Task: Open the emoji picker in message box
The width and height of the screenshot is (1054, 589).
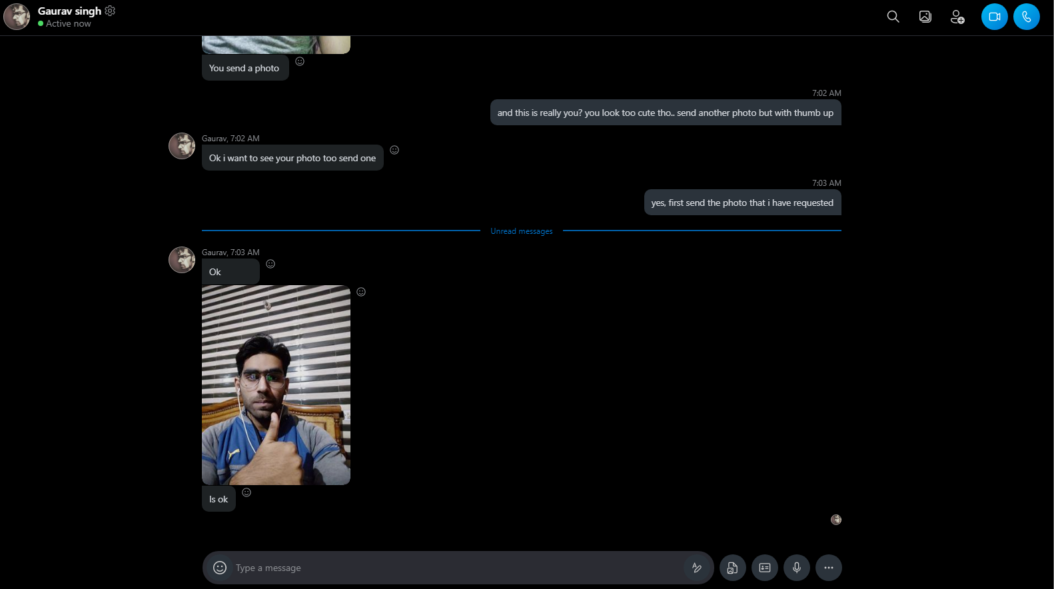Action: 220,568
